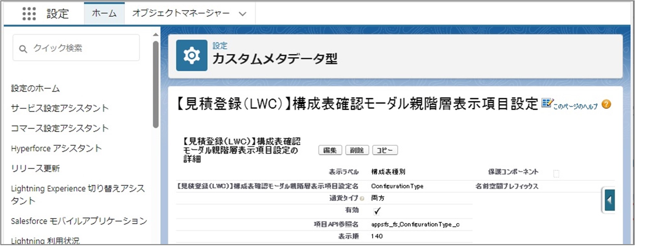
Task: Click the Custom Metadata Type gear icon
Action: coord(192,56)
